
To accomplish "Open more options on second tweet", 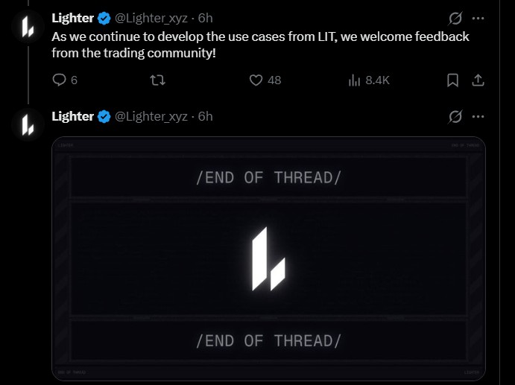I will pos(478,117).
